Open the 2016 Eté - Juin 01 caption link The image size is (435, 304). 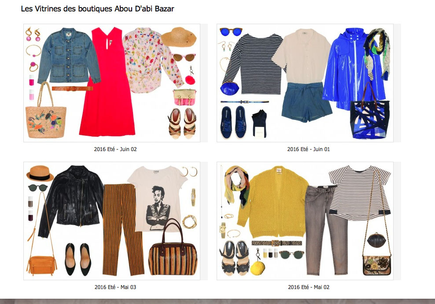[309, 149]
